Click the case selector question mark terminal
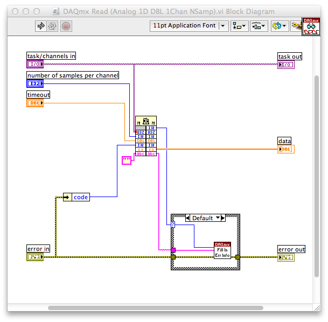 (173, 225)
